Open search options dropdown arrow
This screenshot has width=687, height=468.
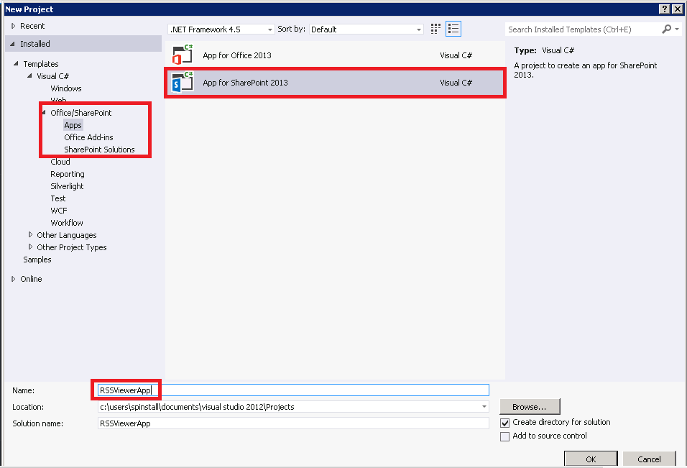point(677,29)
